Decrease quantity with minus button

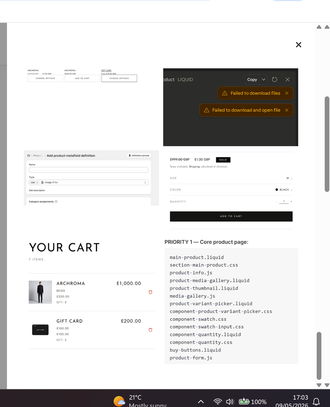[x=277, y=201]
